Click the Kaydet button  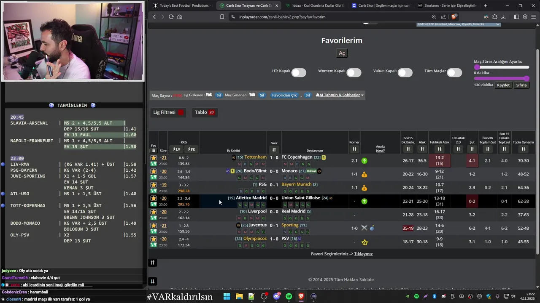(503, 85)
